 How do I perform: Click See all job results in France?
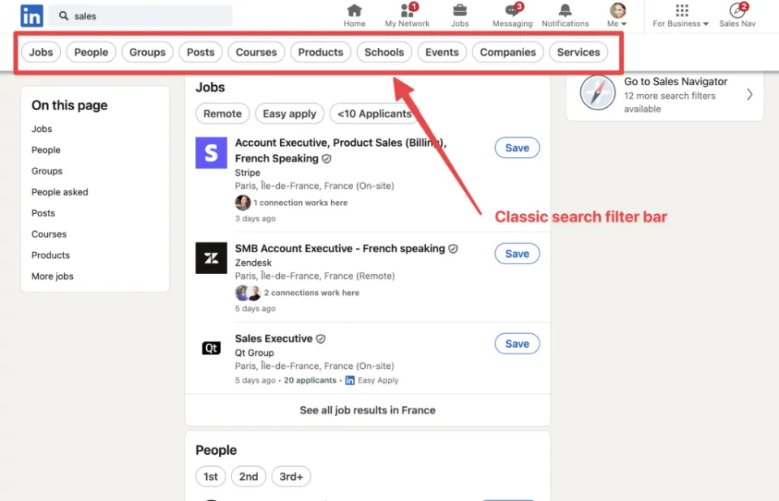click(x=368, y=410)
